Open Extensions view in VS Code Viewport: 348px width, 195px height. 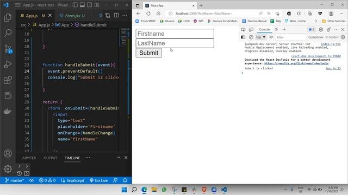tap(8, 80)
